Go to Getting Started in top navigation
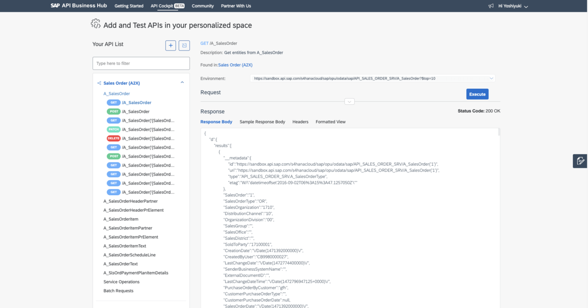 [x=129, y=6]
